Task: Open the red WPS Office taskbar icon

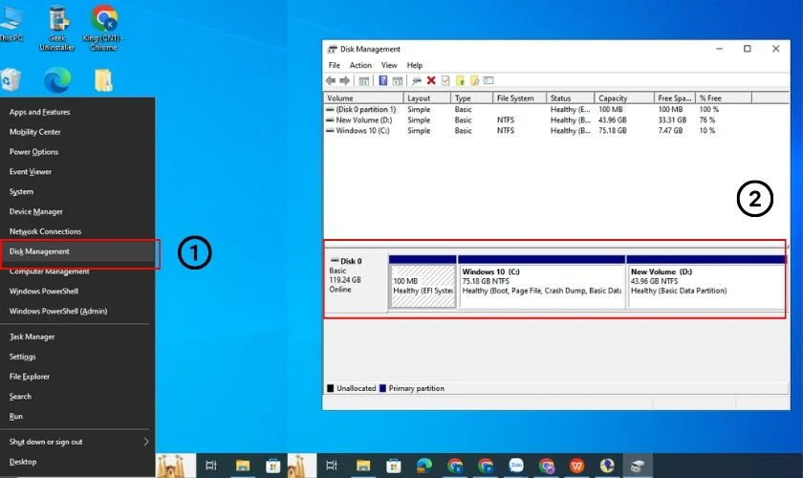Action: tap(577, 466)
